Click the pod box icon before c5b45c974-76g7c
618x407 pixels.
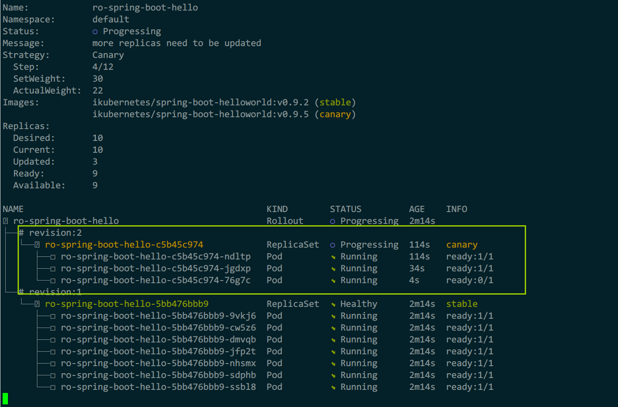pos(53,281)
